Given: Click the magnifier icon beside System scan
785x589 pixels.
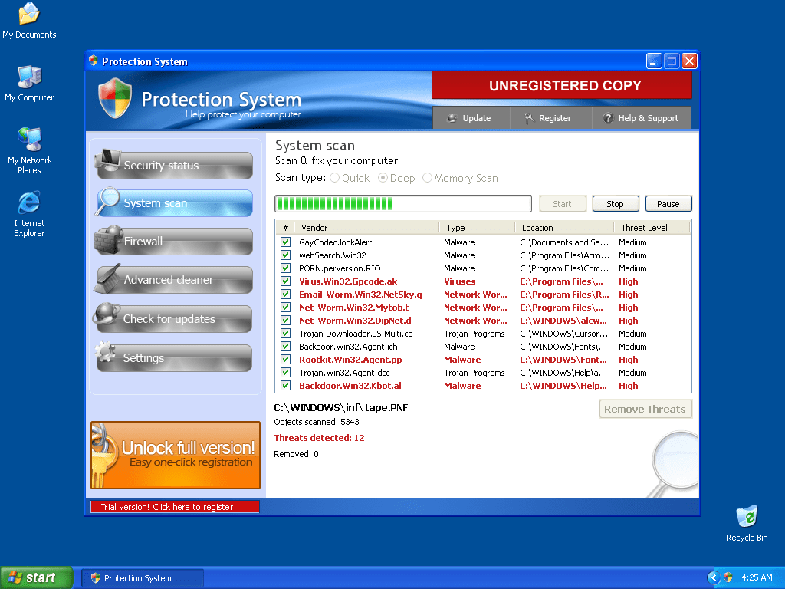Looking at the screenshot, I should pos(107,202).
